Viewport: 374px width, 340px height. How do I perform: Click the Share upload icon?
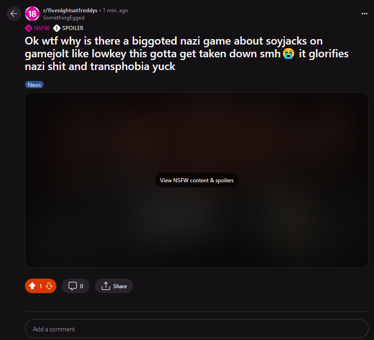click(106, 286)
